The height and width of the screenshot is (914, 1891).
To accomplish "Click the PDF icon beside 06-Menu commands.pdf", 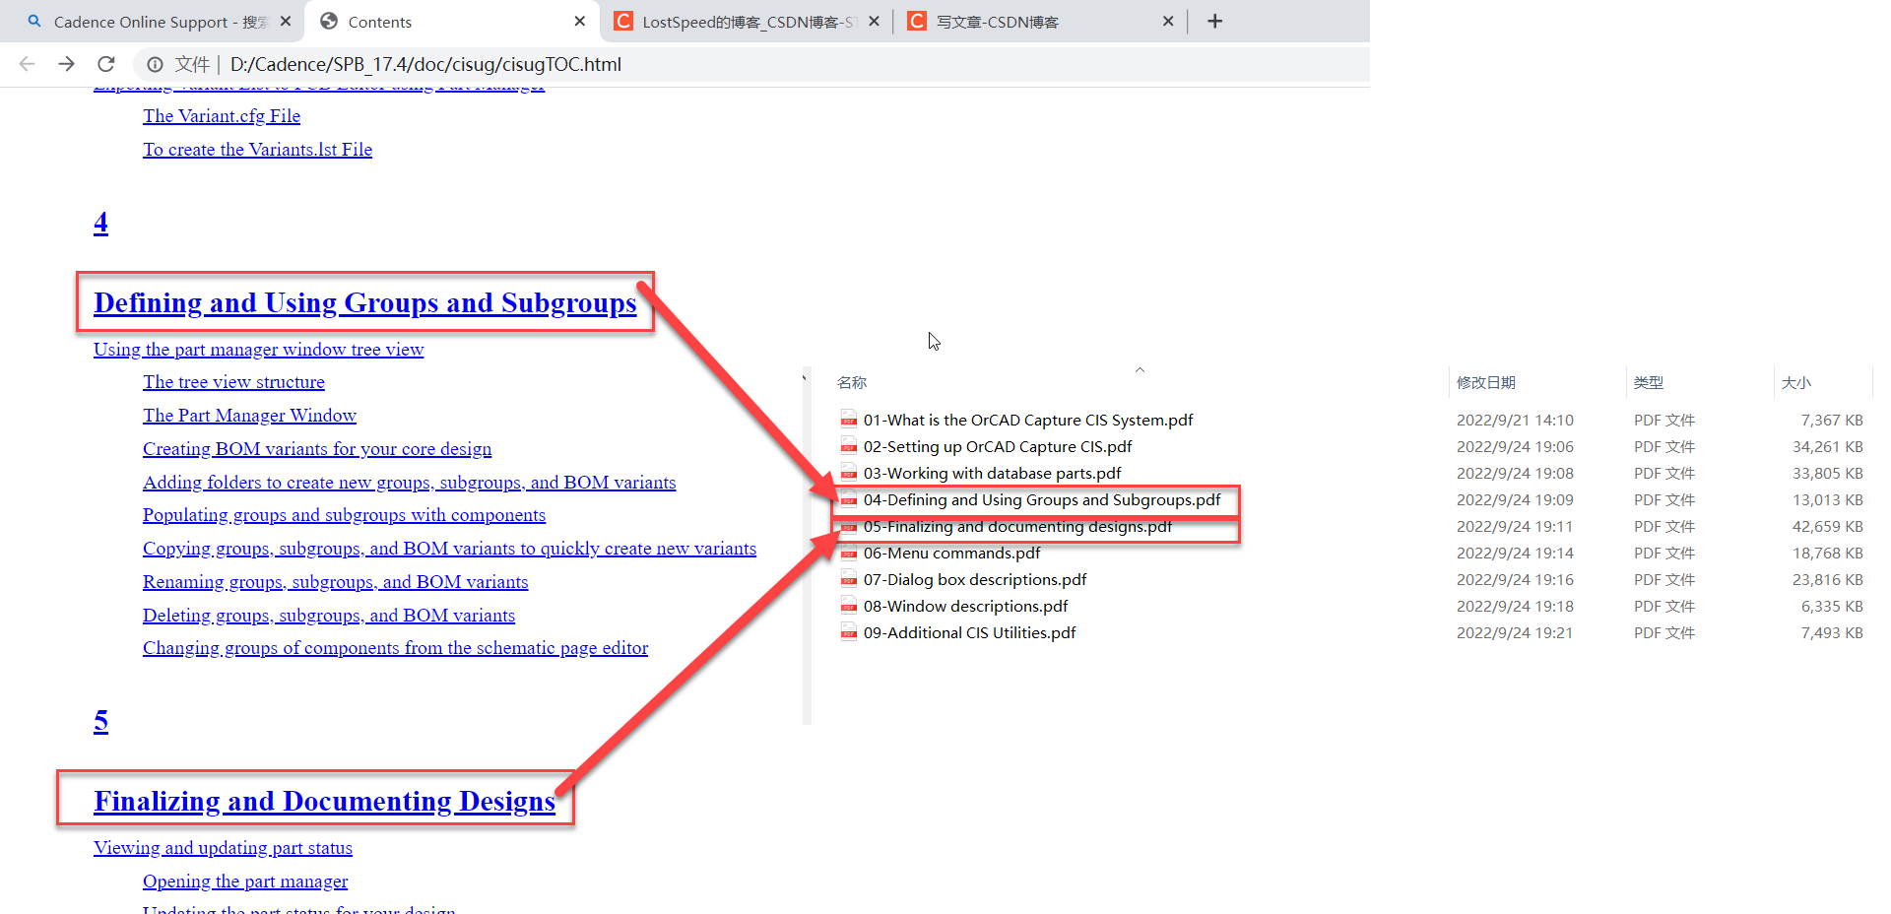I will [x=849, y=553].
